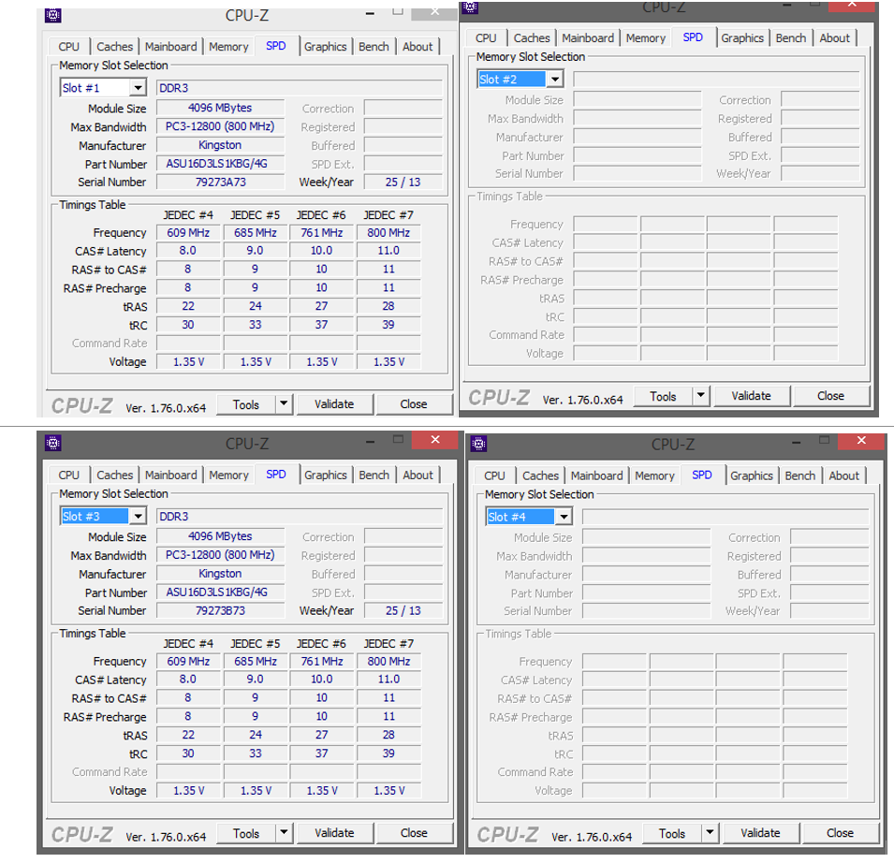This screenshot has width=894, height=863.
Task: Expand the Tools arrow in the Slot #4 window
Action: coord(710,833)
